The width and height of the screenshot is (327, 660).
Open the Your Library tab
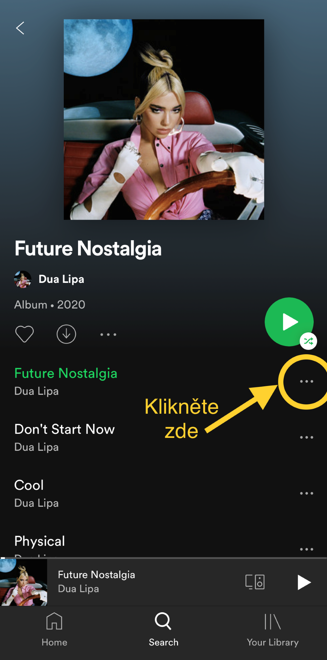(272, 630)
